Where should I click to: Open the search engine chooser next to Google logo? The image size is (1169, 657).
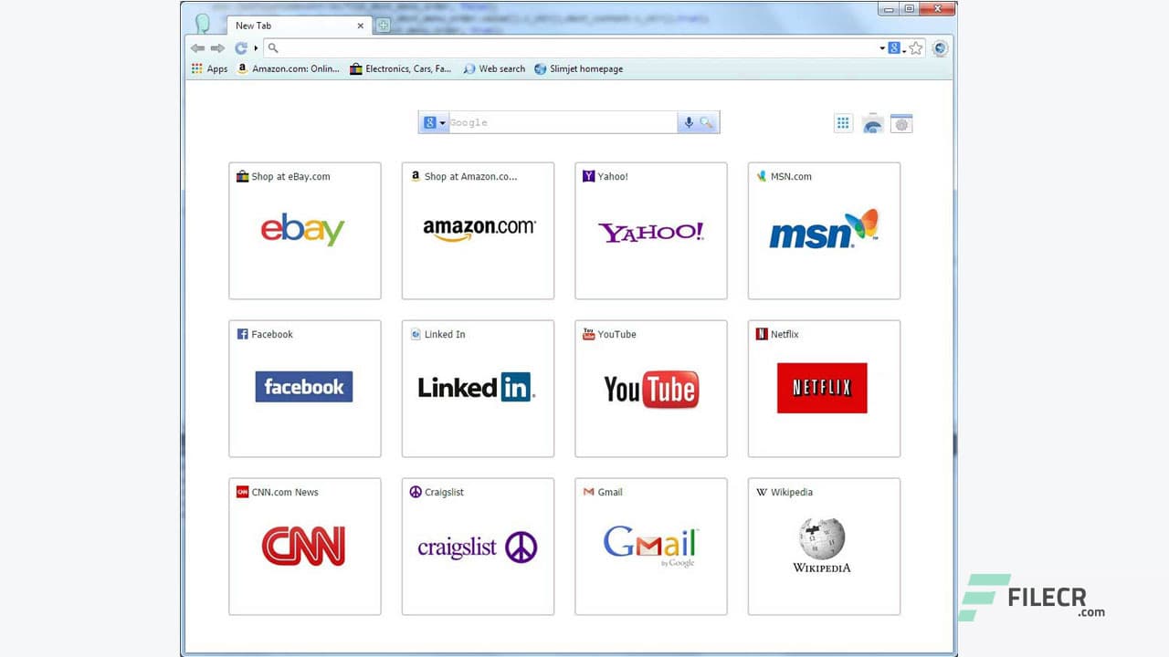[x=432, y=121]
